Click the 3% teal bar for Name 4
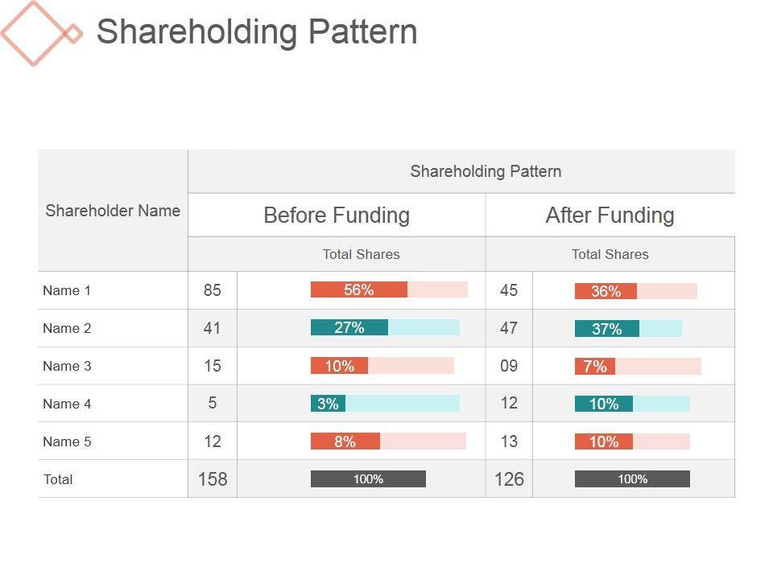This screenshot has width=773, height=579. click(328, 404)
